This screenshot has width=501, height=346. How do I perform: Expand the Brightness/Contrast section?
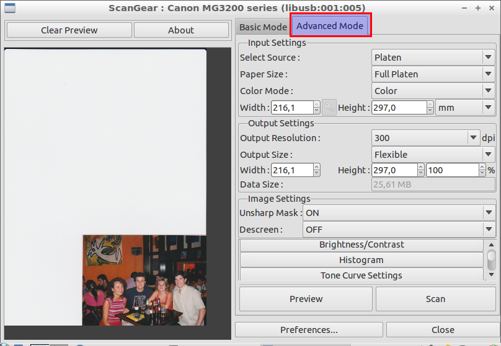click(361, 244)
